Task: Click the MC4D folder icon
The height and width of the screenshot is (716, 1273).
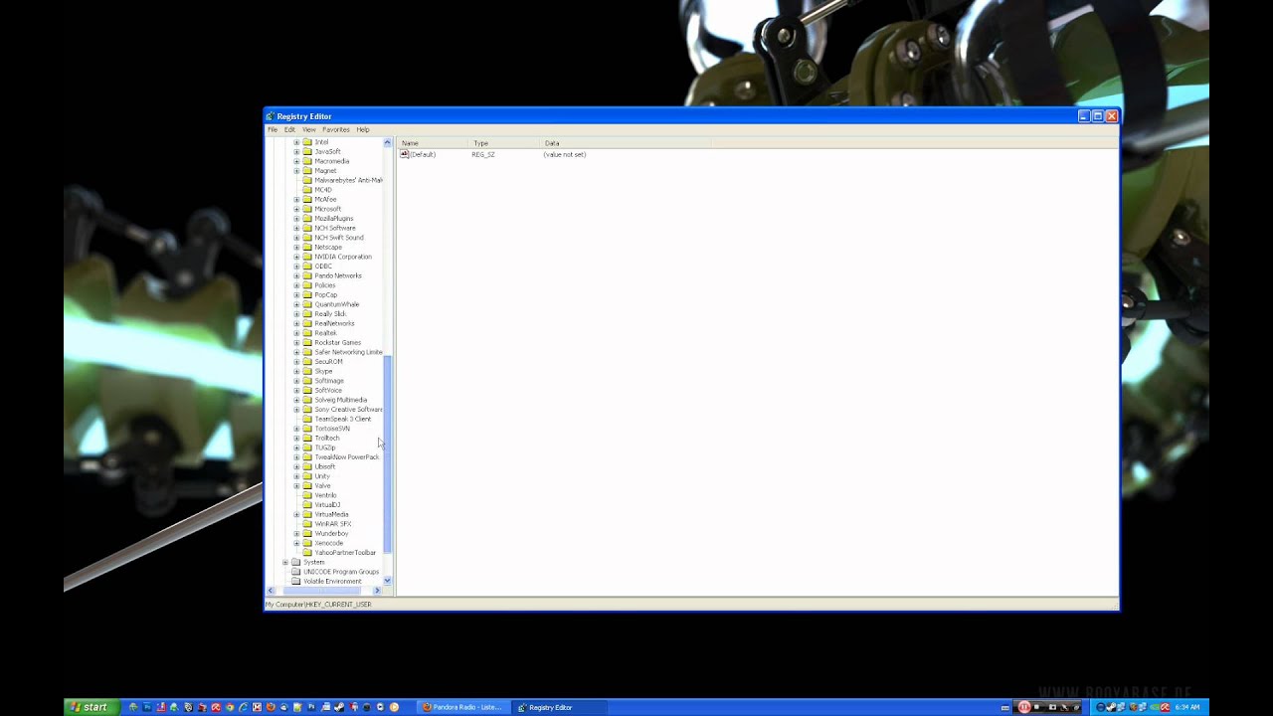Action: tap(307, 190)
